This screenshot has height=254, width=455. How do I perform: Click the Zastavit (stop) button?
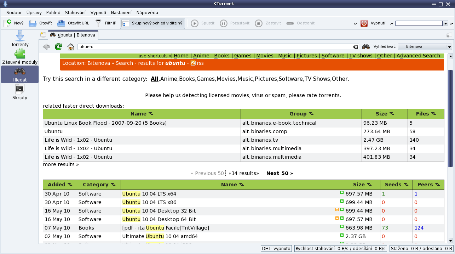pyautogui.click(x=268, y=23)
